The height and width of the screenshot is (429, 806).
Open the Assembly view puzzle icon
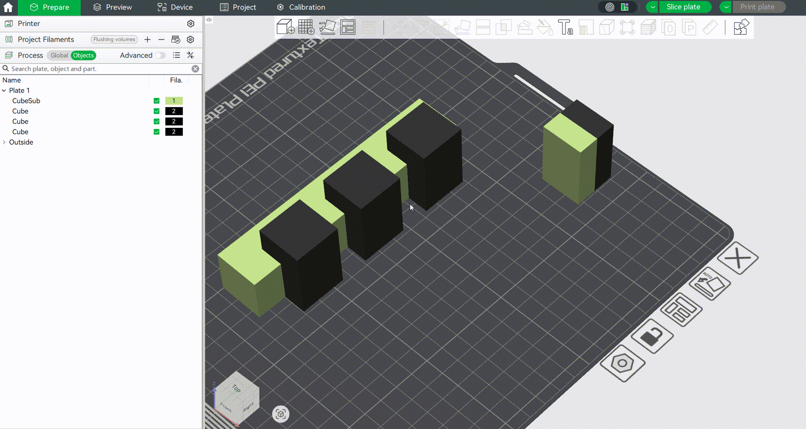tap(740, 27)
